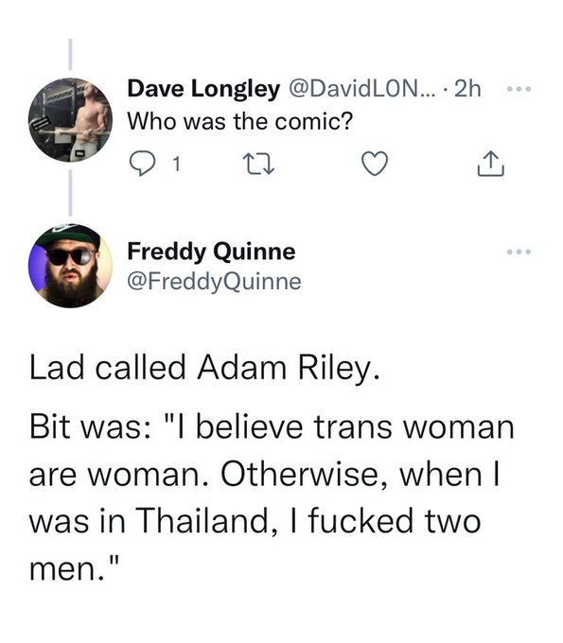Viewport: 563px width, 643px height.
Task: Open more options on Freddy Quinne's tweet
Action: click(x=519, y=252)
